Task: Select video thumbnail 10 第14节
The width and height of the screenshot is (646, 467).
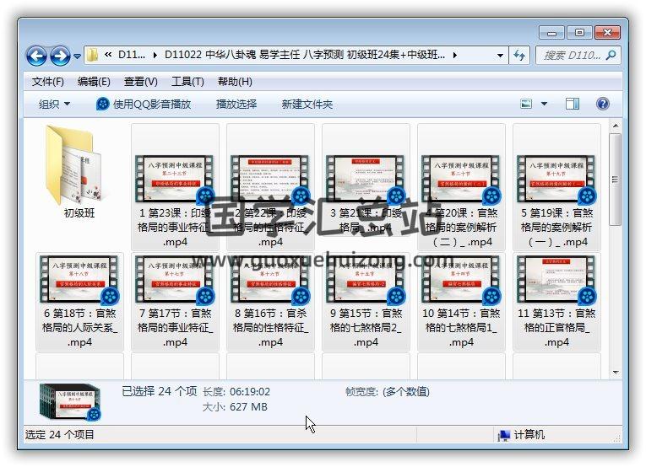Action: pyautogui.click(x=461, y=280)
